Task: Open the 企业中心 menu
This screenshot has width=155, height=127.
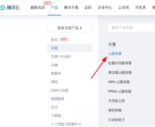Action: pyautogui.click(x=105, y=7)
